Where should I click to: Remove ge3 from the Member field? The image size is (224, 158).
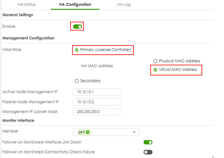(88, 132)
